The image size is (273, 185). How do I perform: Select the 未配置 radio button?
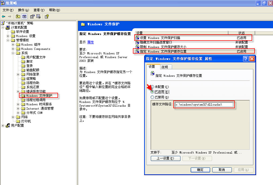coord(152,87)
